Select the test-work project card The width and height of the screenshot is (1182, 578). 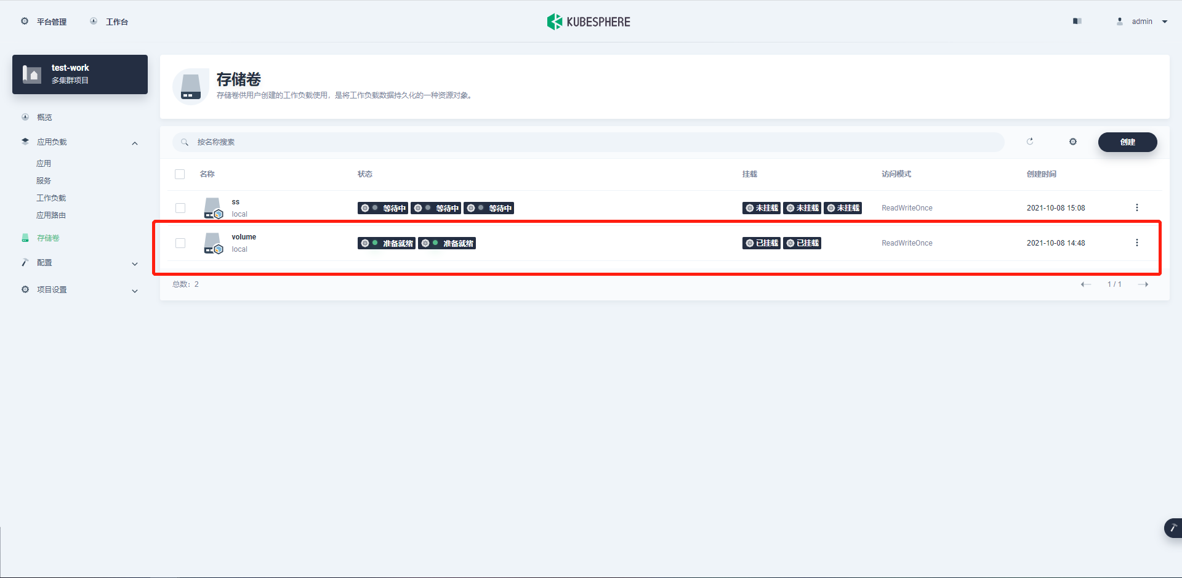[80, 74]
